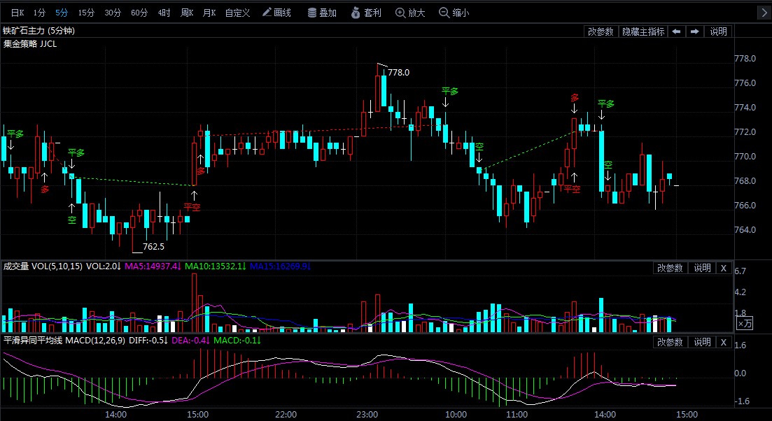Open the 套利 arbitrage tool

pos(367,13)
